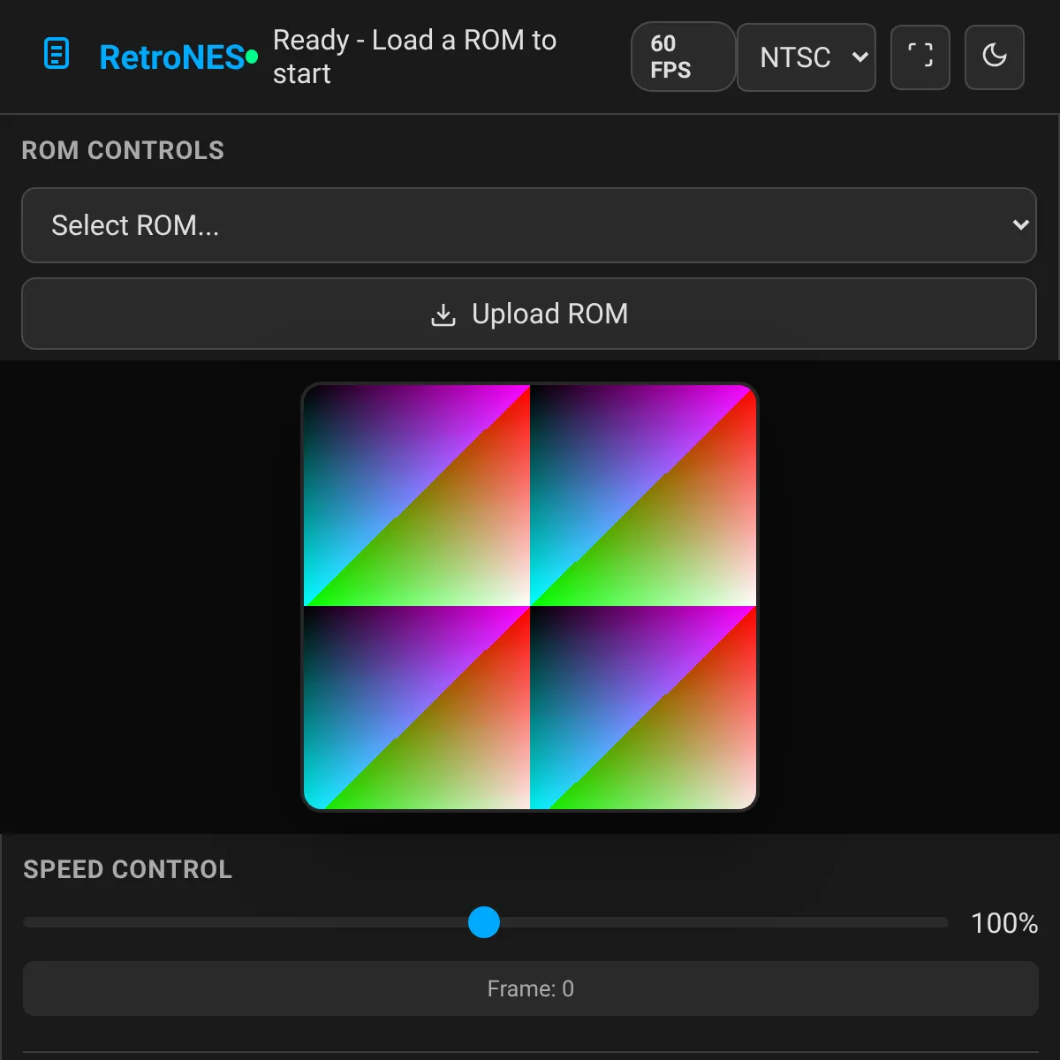Click the SPEED CONTROL heading
This screenshot has width=1060, height=1060.
pyautogui.click(x=128, y=869)
